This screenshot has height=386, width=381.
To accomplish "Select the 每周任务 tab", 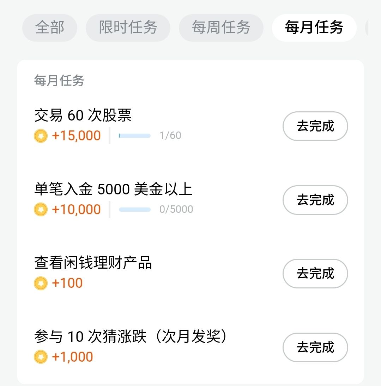I will pyautogui.click(x=221, y=28).
